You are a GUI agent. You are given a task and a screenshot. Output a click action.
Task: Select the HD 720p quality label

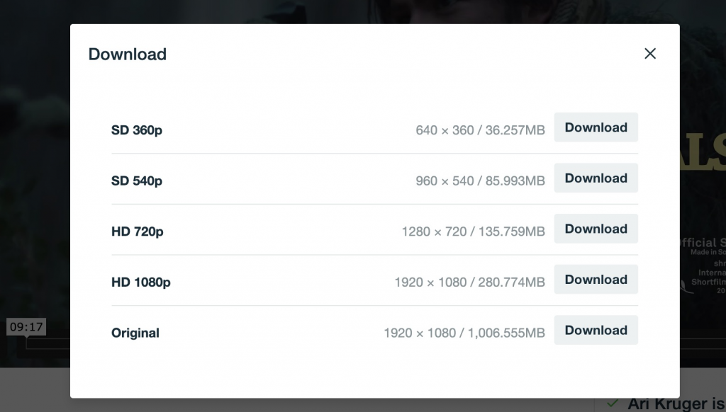pyautogui.click(x=137, y=231)
